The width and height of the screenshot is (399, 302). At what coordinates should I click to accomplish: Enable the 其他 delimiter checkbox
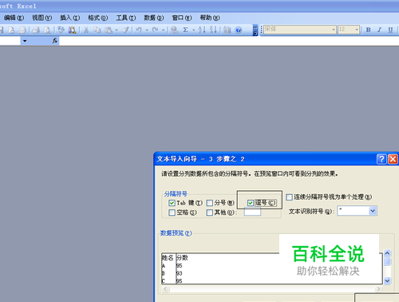click(210, 213)
